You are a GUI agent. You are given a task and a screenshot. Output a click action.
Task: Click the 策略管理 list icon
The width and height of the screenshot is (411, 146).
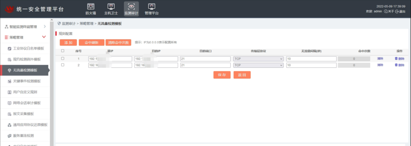click(6, 37)
